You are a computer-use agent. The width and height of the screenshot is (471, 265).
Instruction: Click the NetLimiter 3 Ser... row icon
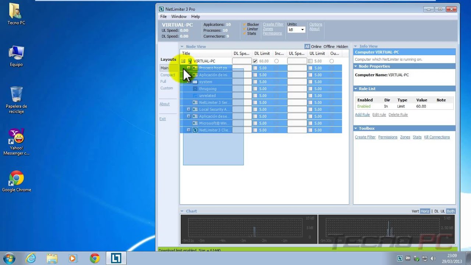pyautogui.click(x=195, y=103)
